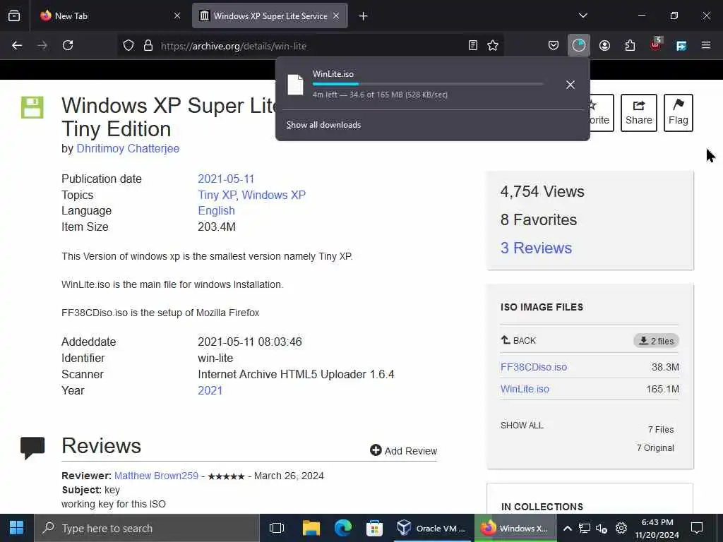The height and width of the screenshot is (542, 723).
Task: Open publication date 2021-05-11 link
Action: pos(226,179)
